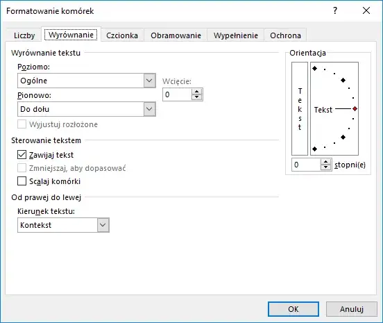Increase the orientation degrees value

(x=326, y=162)
